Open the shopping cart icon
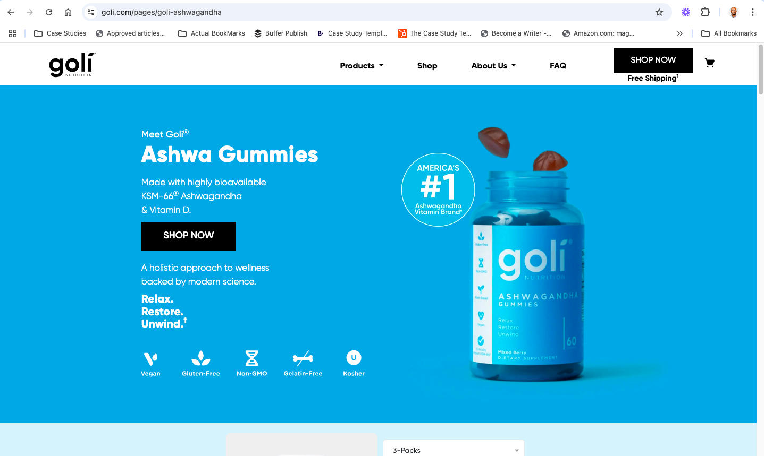Viewport: 764px width, 456px height. tap(709, 63)
